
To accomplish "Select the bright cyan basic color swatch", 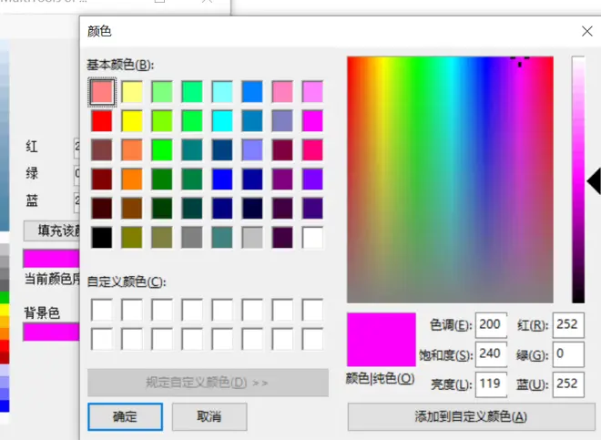I will point(222,121).
